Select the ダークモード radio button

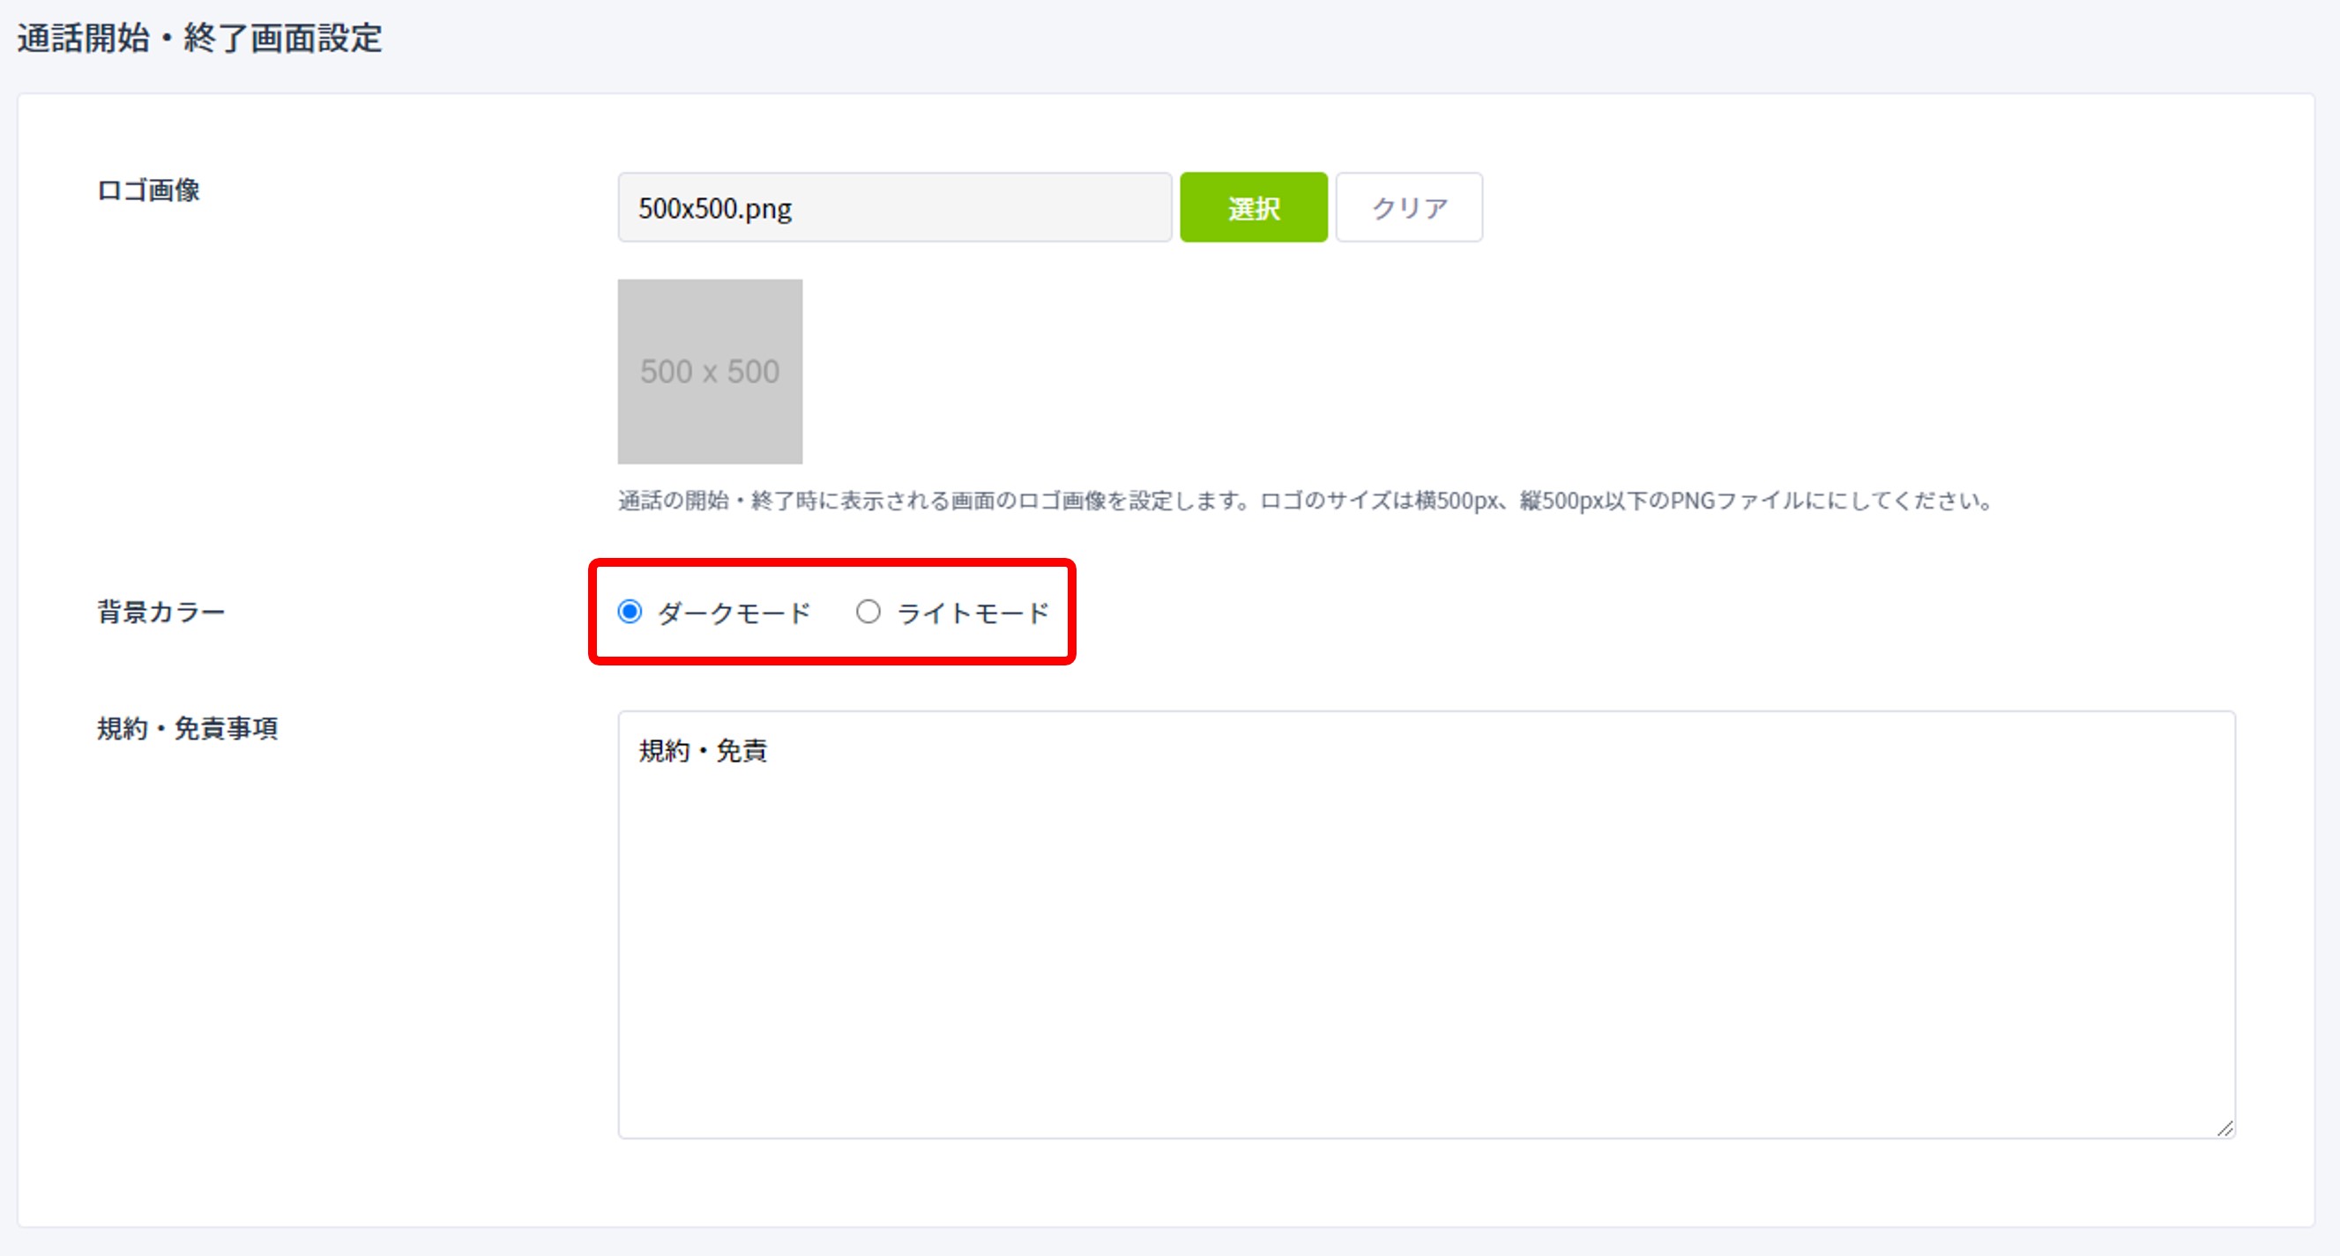coord(630,612)
